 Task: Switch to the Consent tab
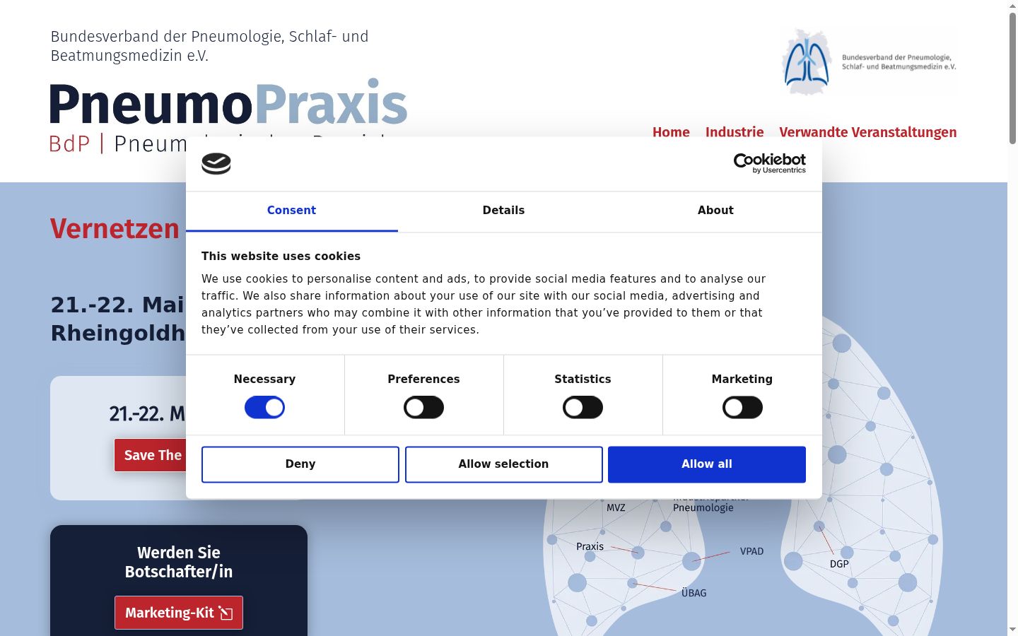[x=291, y=211]
